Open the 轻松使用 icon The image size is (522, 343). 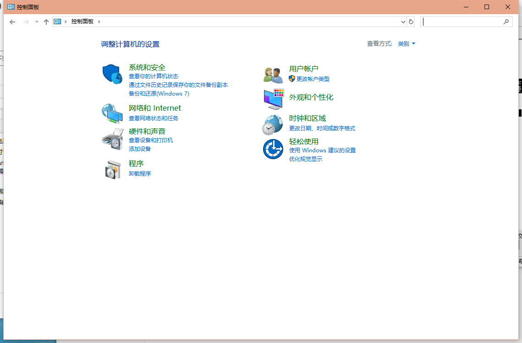pyautogui.click(x=273, y=149)
